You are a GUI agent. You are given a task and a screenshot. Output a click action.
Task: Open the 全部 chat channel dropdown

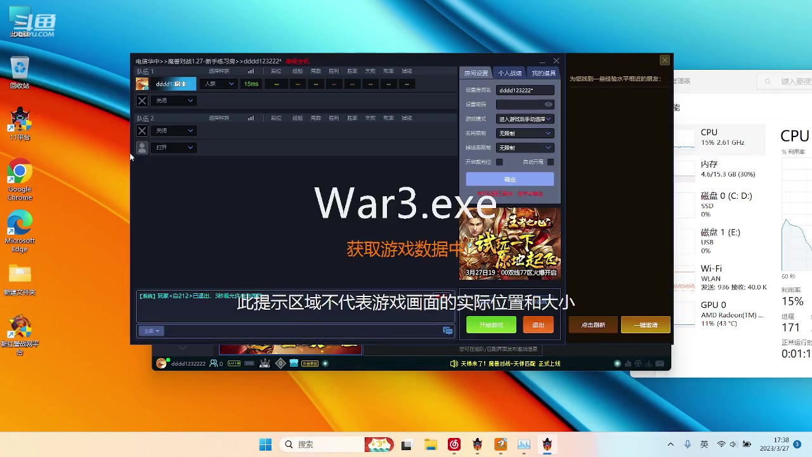pyautogui.click(x=152, y=331)
